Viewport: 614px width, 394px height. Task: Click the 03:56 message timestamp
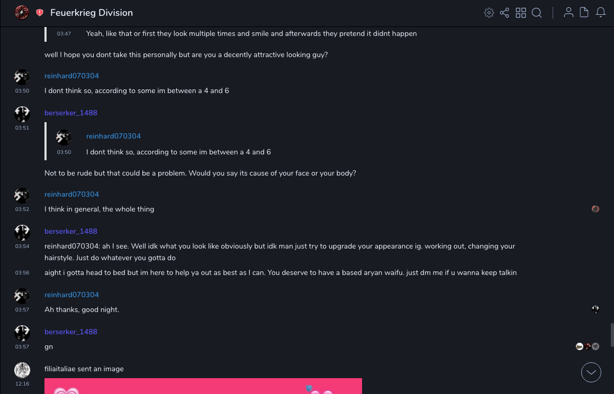(22, 273)
